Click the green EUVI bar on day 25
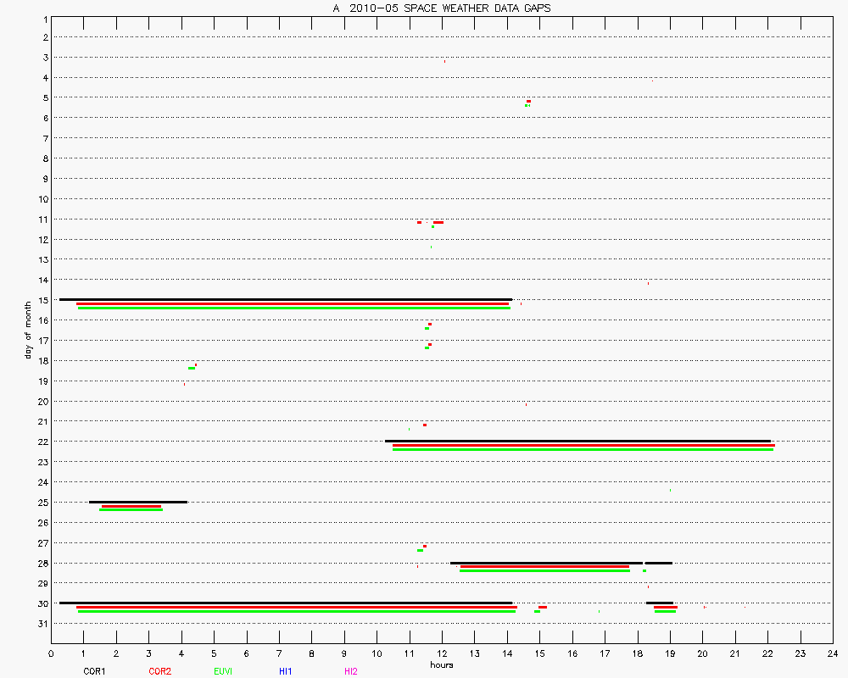848x678 pixels. [131, 510]
